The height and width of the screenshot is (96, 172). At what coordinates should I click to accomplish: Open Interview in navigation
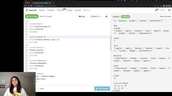pos(60,10)
